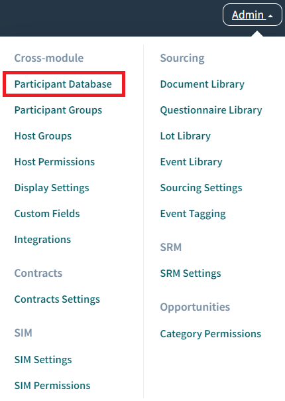Open Contracts Settings
The height and width of the screenshot is (401, 285).
pos(57,299)
